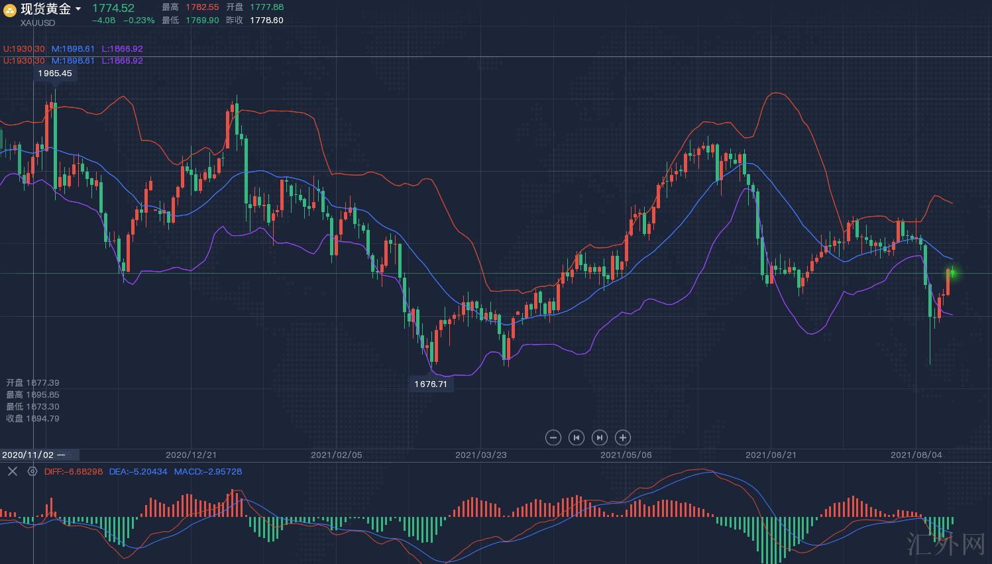Click the top Bollinger M:1898.61 label
This screenshot has width=992, height=564.
[73, 48]
